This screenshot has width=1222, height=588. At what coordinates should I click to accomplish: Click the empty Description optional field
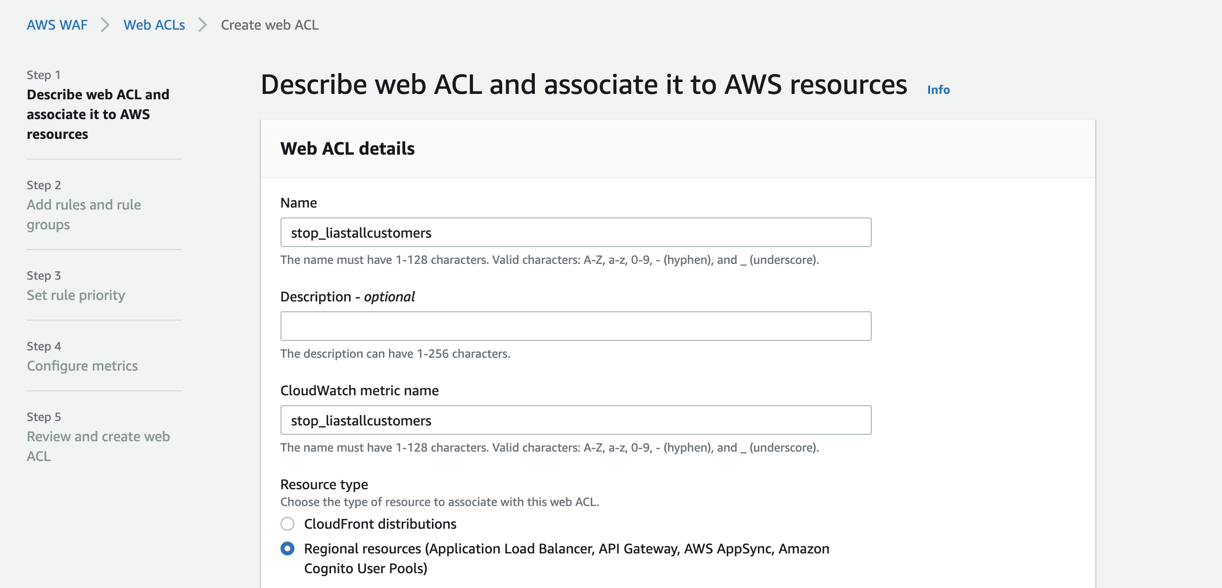pos(575,326)
